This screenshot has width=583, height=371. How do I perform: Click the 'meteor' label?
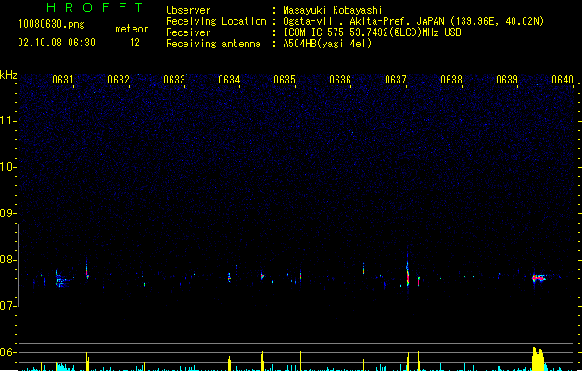coord(132,29)
